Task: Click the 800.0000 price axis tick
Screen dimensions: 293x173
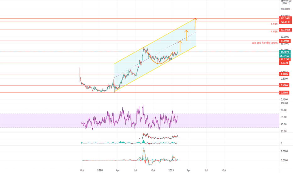Action: (285, 9)
